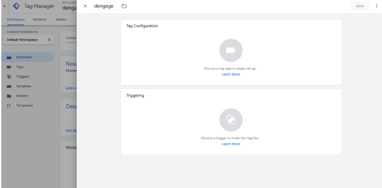Edit the tag name field "dengage"
Viewport: 382px width, 188px height.
106,6
